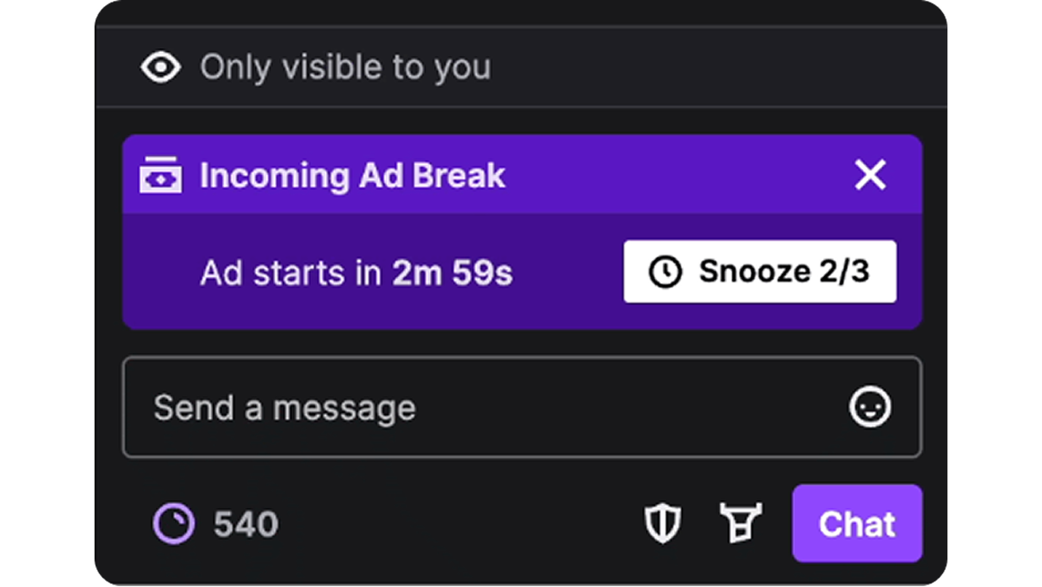Dismiss the Incoming Ad Break notification
Image resolution: width=1042 pixels, height=587 pixels.
pyautogui.click(x=870, y=176)
